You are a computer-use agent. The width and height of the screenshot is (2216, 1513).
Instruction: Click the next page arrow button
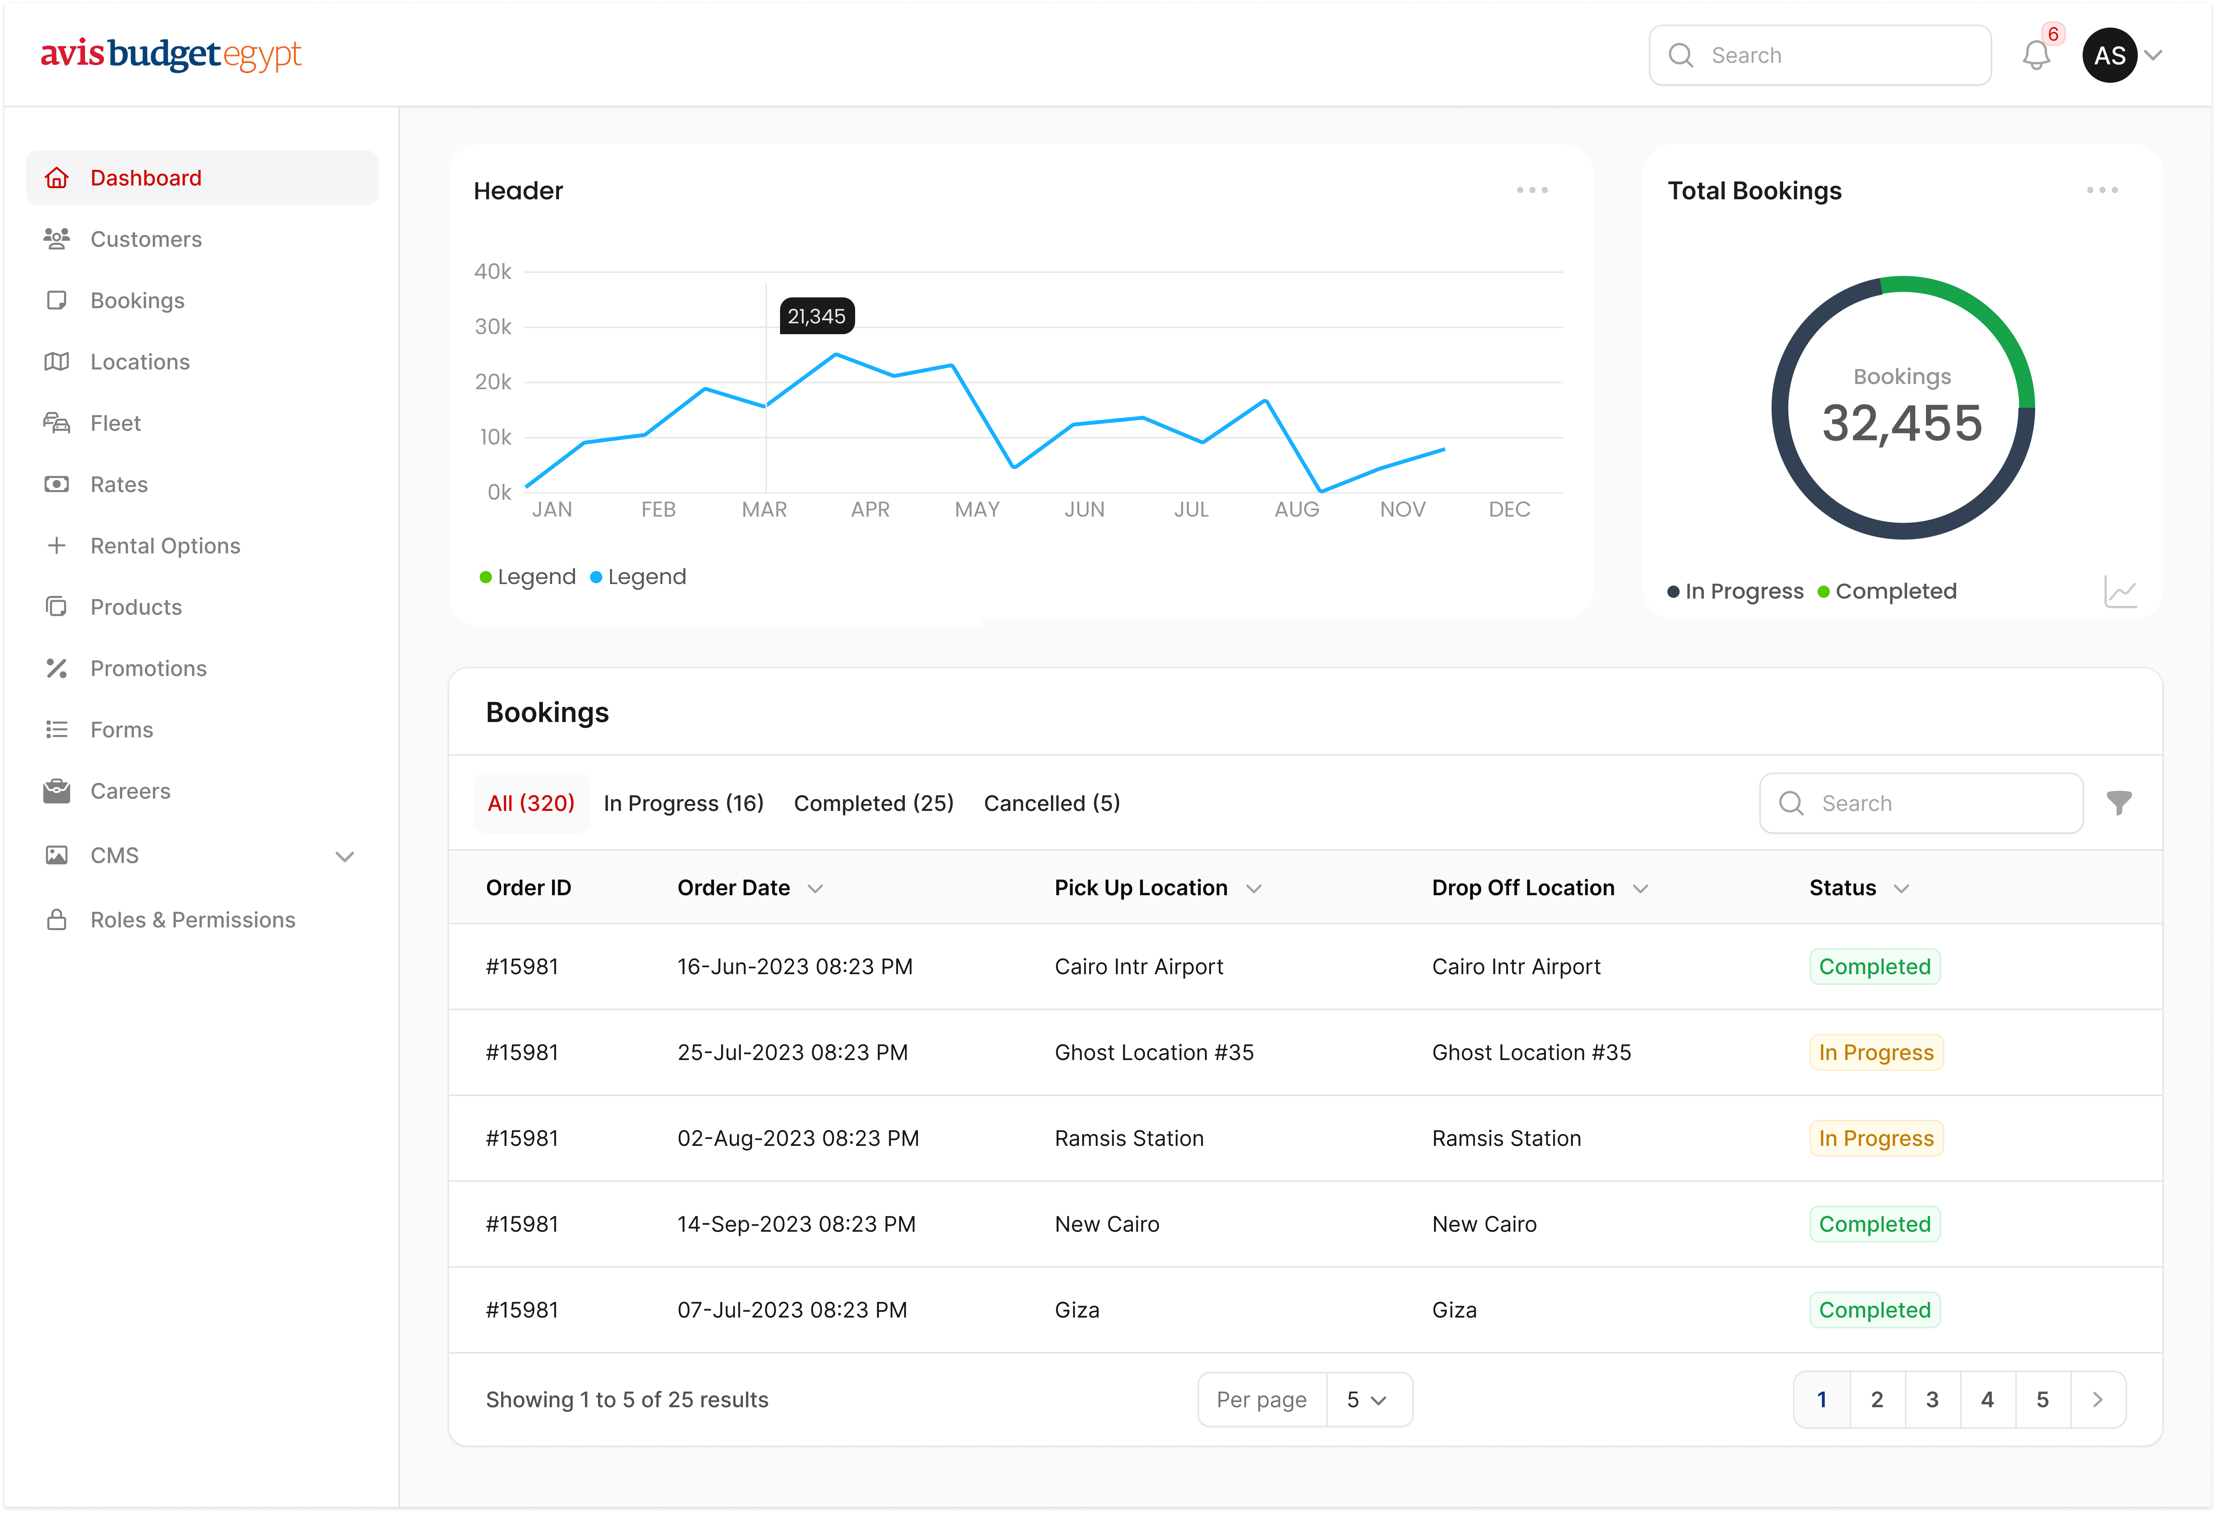pyautogui.click(x=2097, y=1400)
